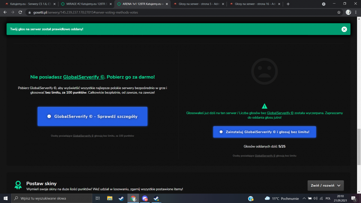This screenshot has width=361, height=203.
Task: Open Windows notification center
Action: (x=354, y=198)
